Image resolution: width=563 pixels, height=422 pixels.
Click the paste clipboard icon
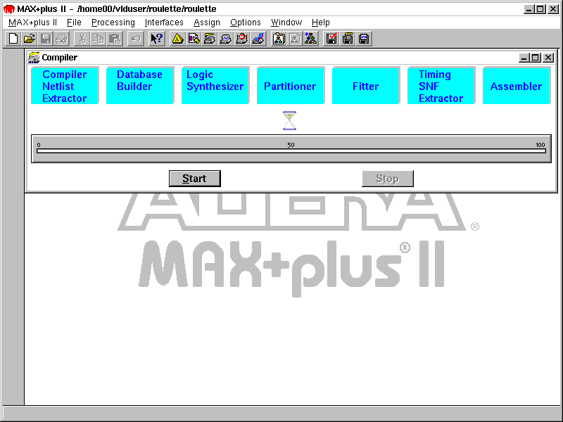[115, 39]
